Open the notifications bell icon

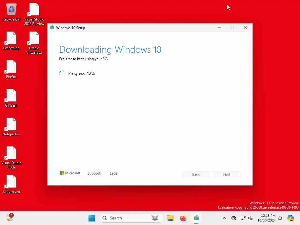click(x=280, y=218)
